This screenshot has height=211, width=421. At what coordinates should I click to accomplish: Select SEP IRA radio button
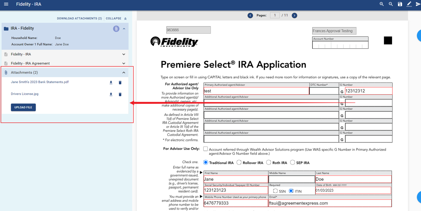(x=293, y=162)
